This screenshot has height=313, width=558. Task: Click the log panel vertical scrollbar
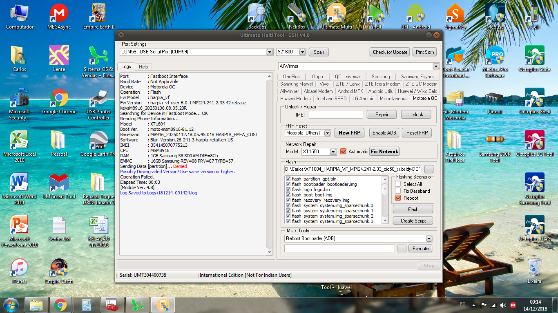tap(269, 164)
